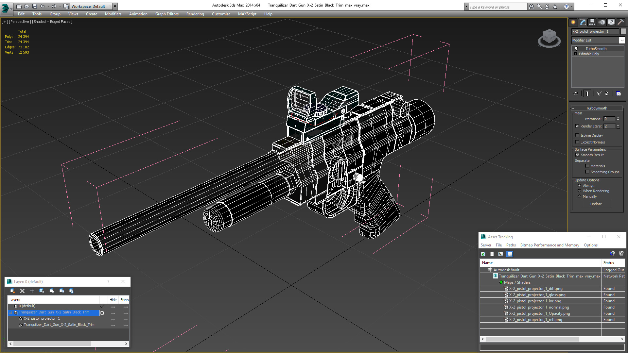Open the MAXScript menu
This screenshot has width=628, height=353.
pos(247,14)
